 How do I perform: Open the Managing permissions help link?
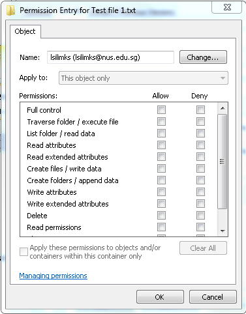[54, 276]
